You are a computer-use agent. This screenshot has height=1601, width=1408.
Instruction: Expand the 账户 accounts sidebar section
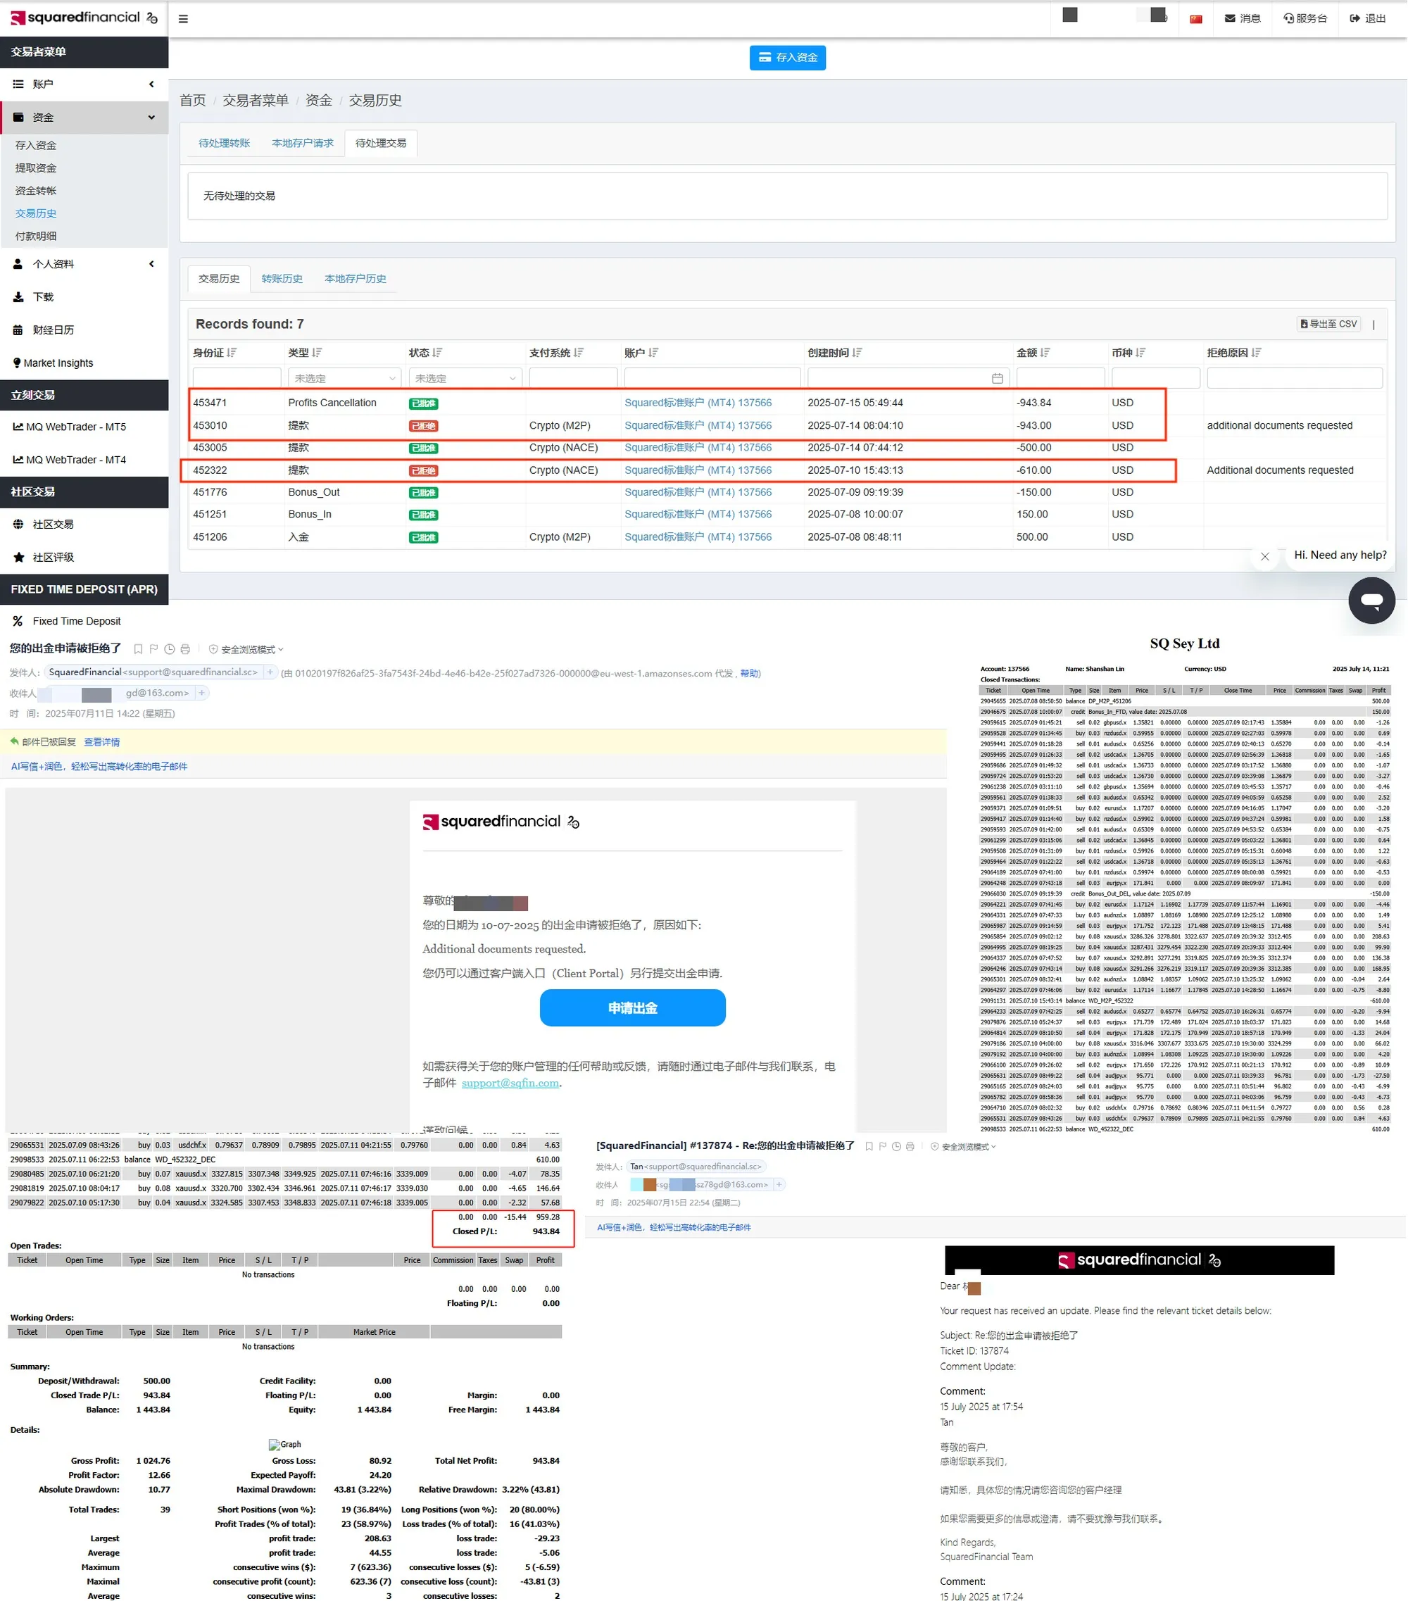click(x=84, y=84)
